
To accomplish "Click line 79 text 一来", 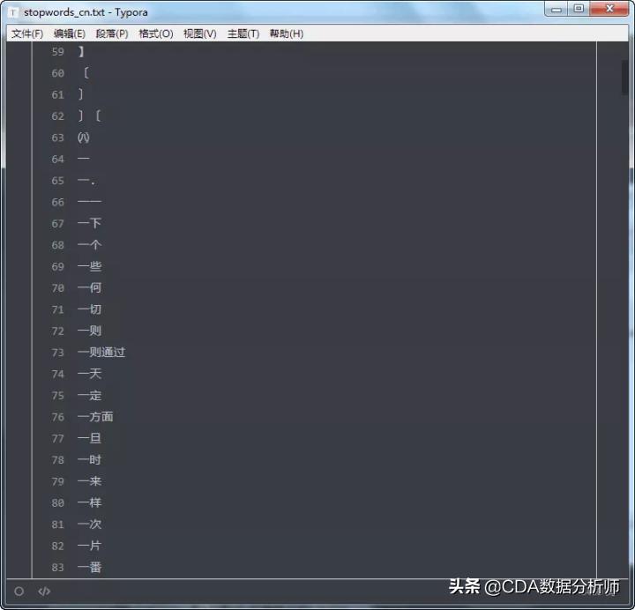I will pos(89,481).
